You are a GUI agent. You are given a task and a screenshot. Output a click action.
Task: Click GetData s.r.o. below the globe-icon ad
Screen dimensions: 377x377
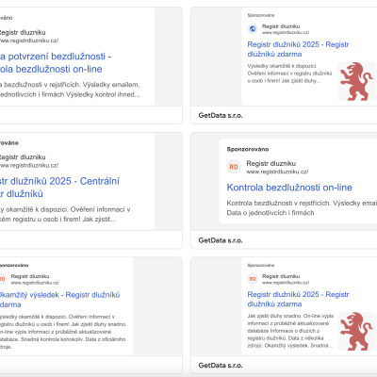tap(221, 115)
